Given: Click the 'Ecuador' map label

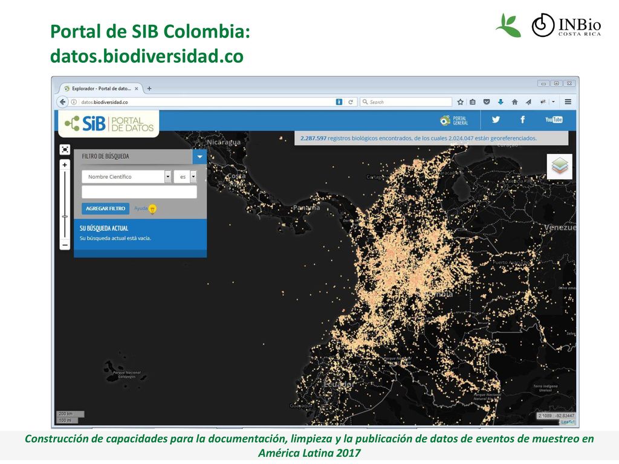Looking at the screenshot, I should pos(338,384).
